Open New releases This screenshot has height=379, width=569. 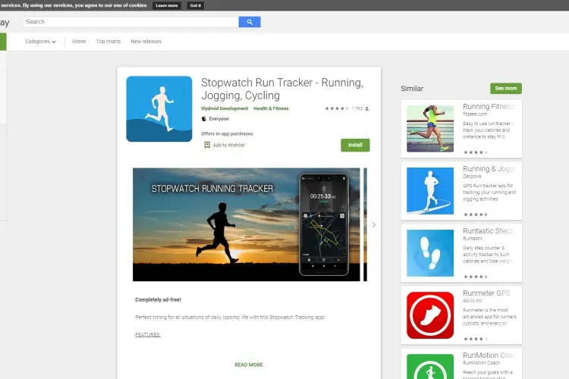[x=146, y=42]
